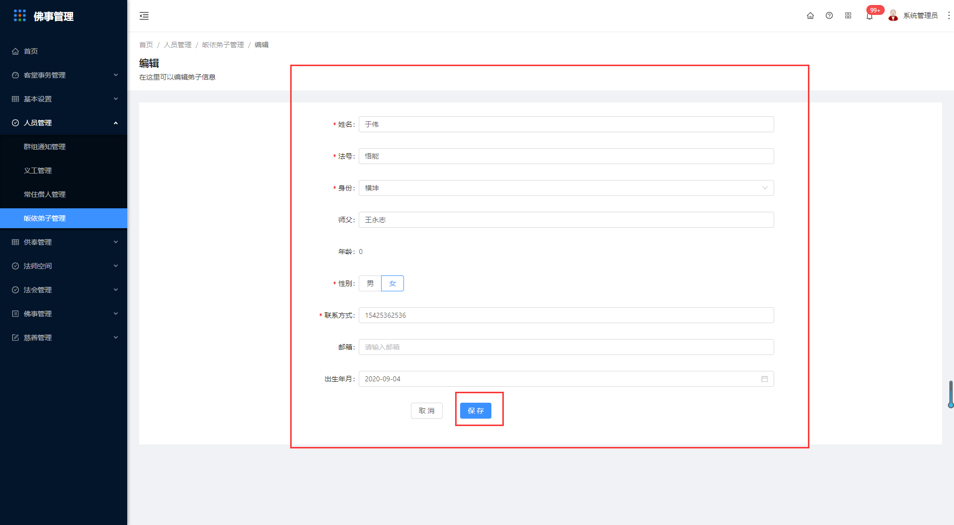
Task: Focus the 姓名 input field
Action: point(566,124)
